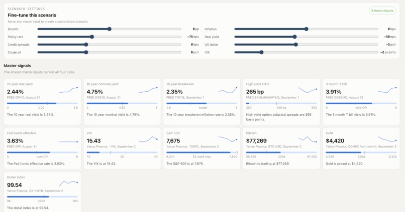Click the Gold range bar

tap(361, 152)
